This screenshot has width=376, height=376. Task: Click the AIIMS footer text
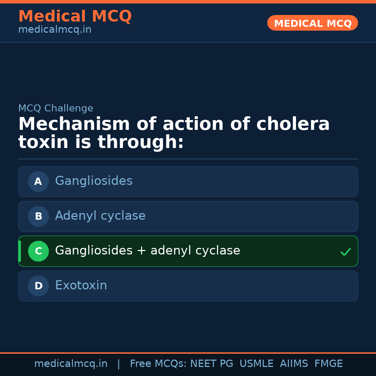(x=294, y=364)
